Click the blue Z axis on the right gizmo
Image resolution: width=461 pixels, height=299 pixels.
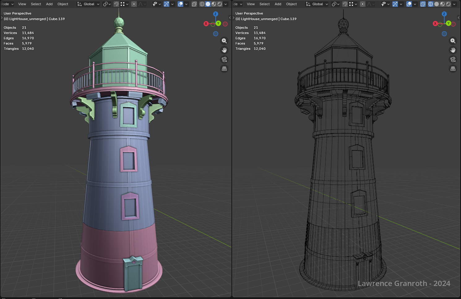[x=444, y=14]
